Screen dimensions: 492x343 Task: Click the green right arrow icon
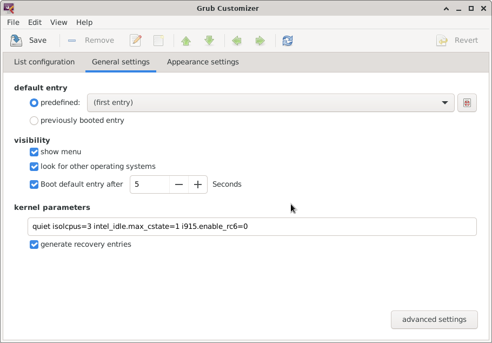click(x=260, y=41)
